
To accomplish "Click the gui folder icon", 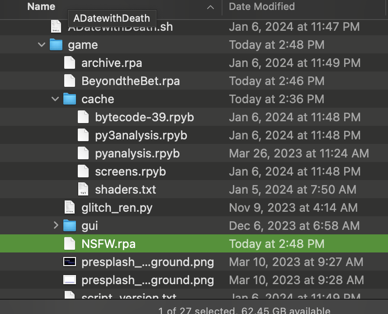I will [x=69, y=225].
